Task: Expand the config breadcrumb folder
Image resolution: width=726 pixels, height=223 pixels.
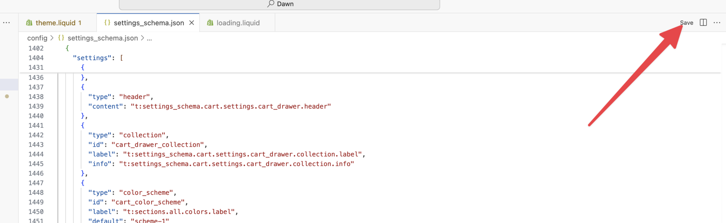Action: 37,38
